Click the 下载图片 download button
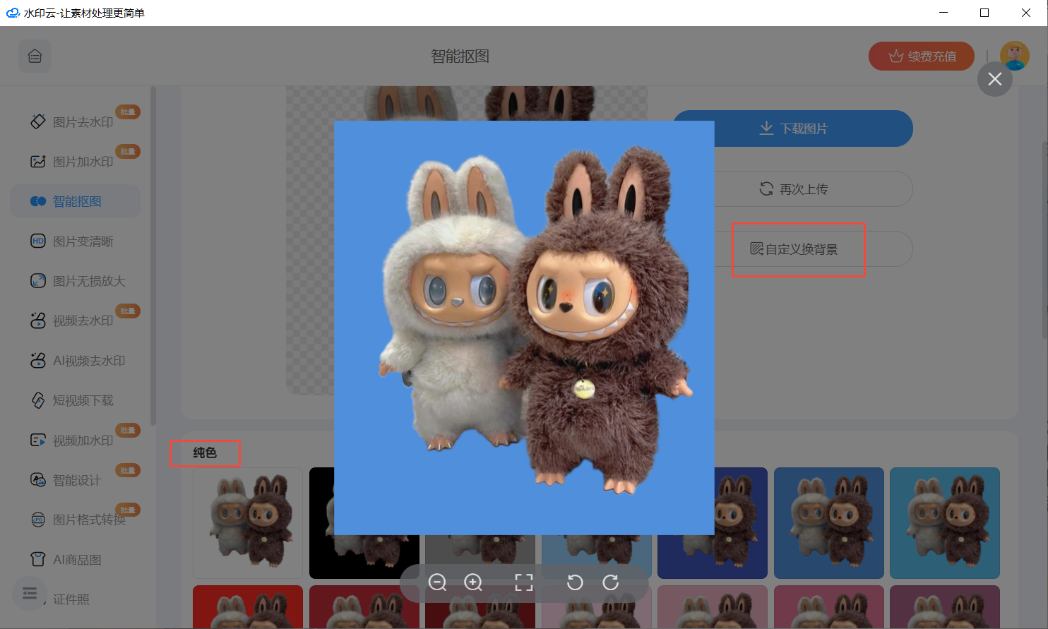Image resolution: width=1048 pixels, height=629 pixels. coord(792,128)
